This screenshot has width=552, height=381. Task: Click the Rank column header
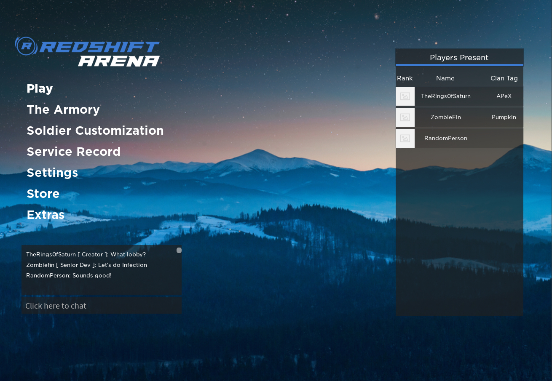[x=405, y=78]
